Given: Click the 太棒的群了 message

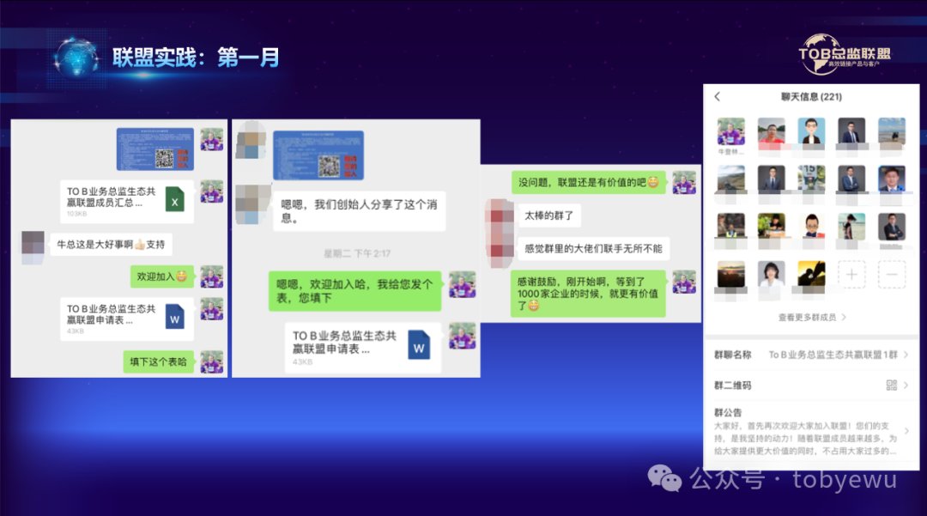Looking at the screenshot, I should click(x=549, y=216).
